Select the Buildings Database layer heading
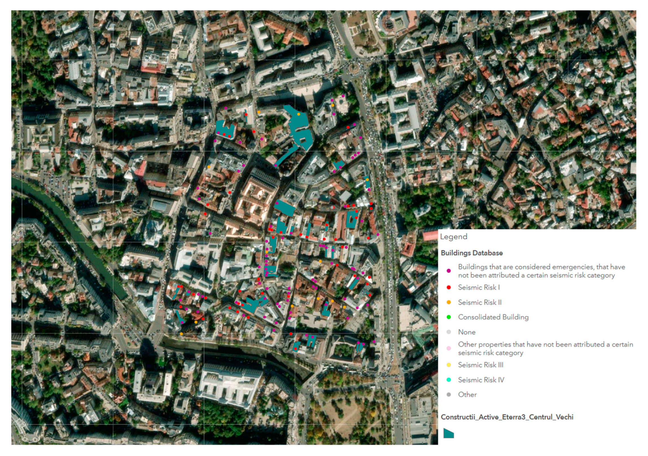 coord(472,253)
